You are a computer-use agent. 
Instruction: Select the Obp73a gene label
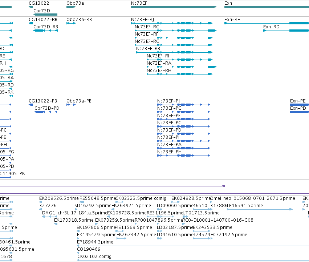tap(75, 3)
